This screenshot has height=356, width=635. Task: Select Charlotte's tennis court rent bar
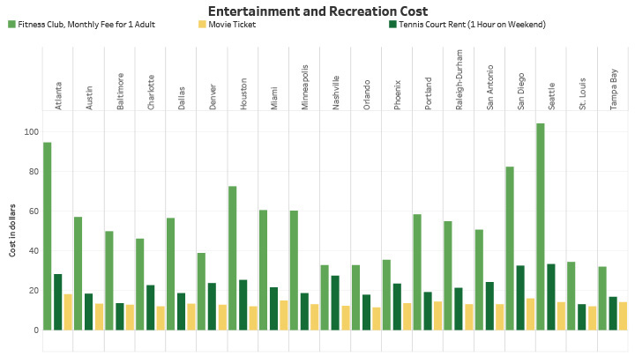[x=150, y=308]
